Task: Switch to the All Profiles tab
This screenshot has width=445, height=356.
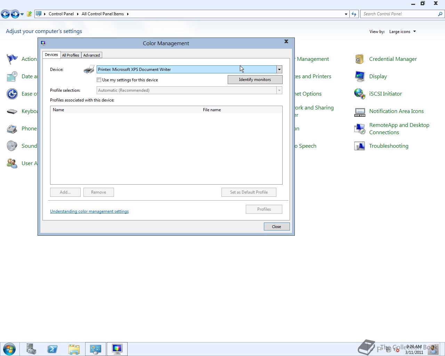Action: click(71, 55)
